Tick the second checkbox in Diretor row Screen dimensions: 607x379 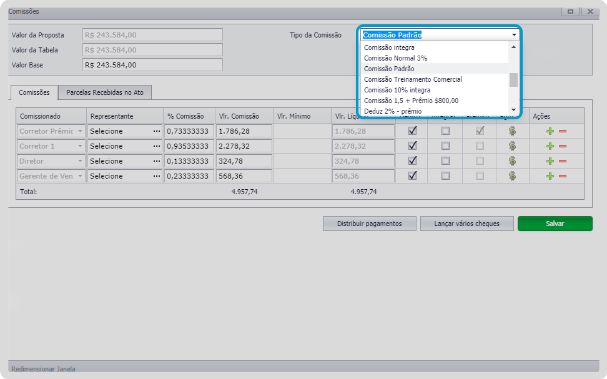(446, 161)
